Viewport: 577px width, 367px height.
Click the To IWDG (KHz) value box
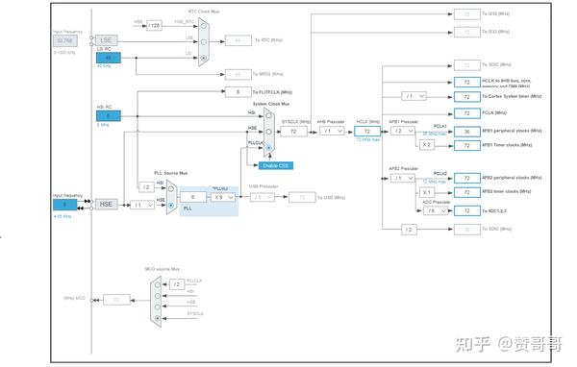238,74
